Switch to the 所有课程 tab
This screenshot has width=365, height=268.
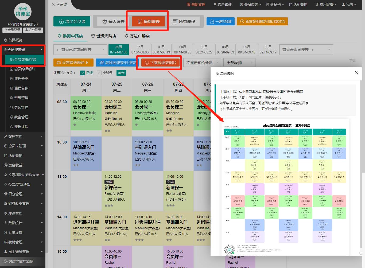click(184, 21)
